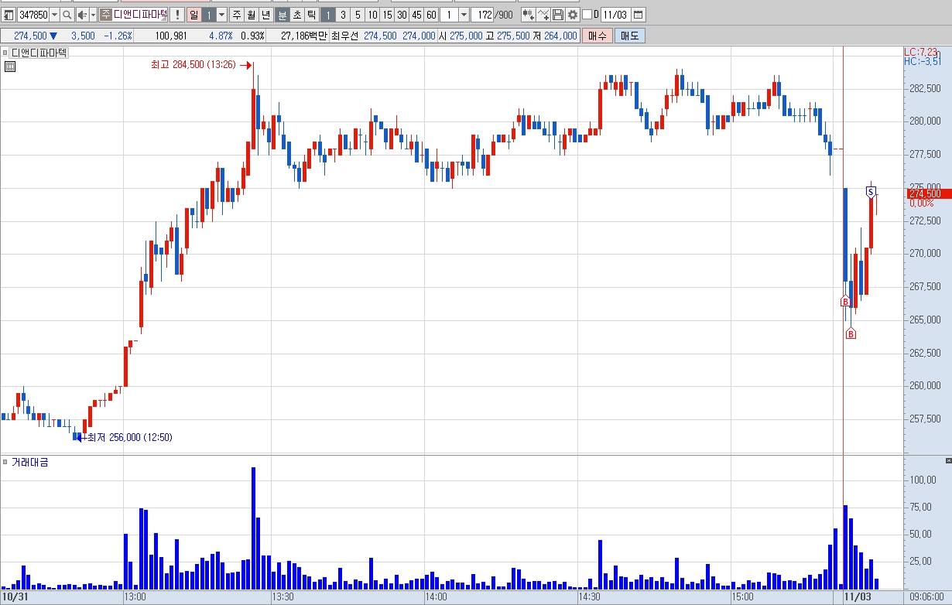Click the toolbar icon left of stock code
Screen dimensions: 952x605
[x=9, y=15]
